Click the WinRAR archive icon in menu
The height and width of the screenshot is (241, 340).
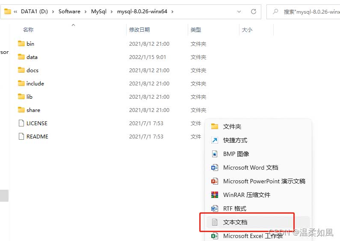215,195
